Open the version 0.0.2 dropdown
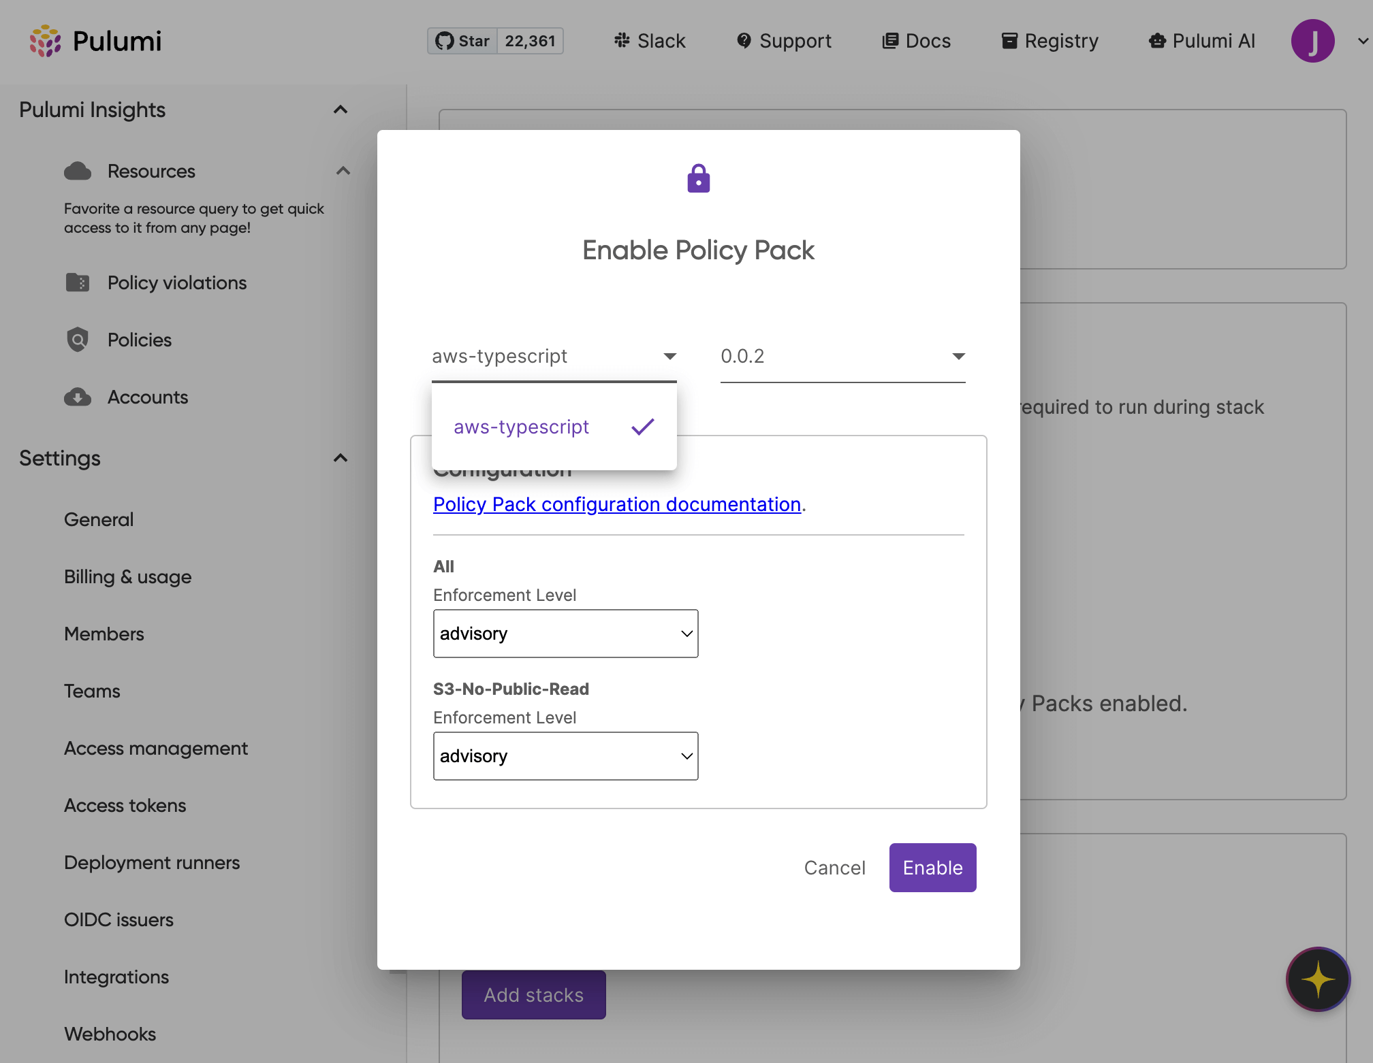 click(842, 357)
